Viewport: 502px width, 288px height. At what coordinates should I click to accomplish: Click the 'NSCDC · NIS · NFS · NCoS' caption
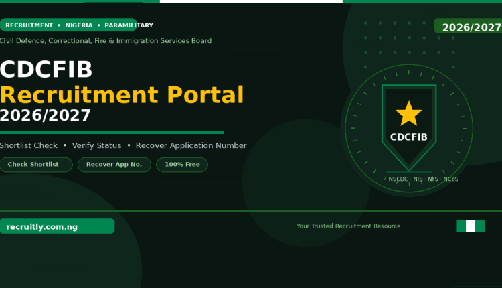pos(424,179)
